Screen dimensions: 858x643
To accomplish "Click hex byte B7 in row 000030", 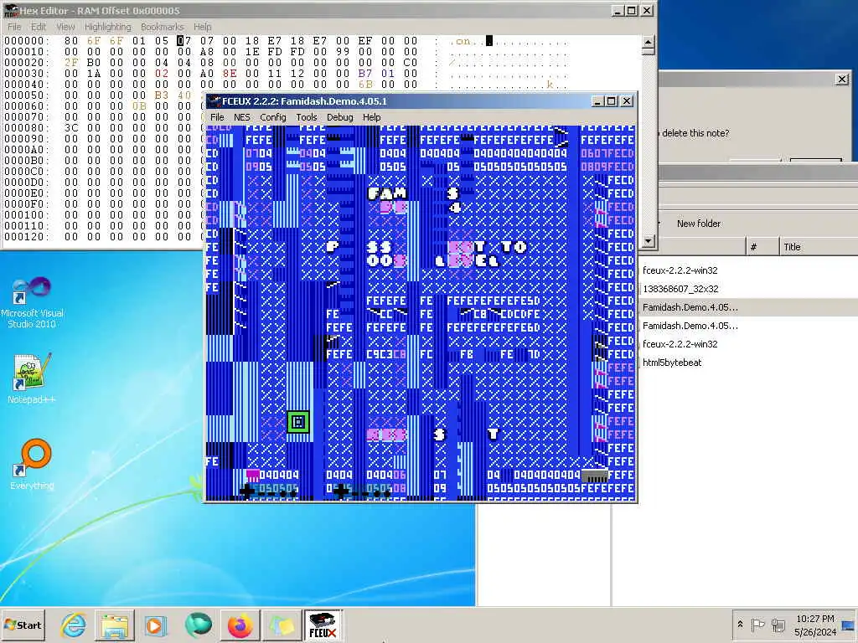I will pos(365,74).
